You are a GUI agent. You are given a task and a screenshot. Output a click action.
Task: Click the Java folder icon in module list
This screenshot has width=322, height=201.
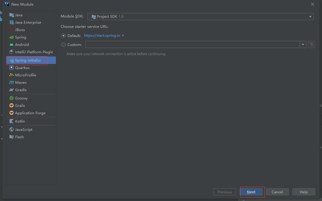click(12, 15)
